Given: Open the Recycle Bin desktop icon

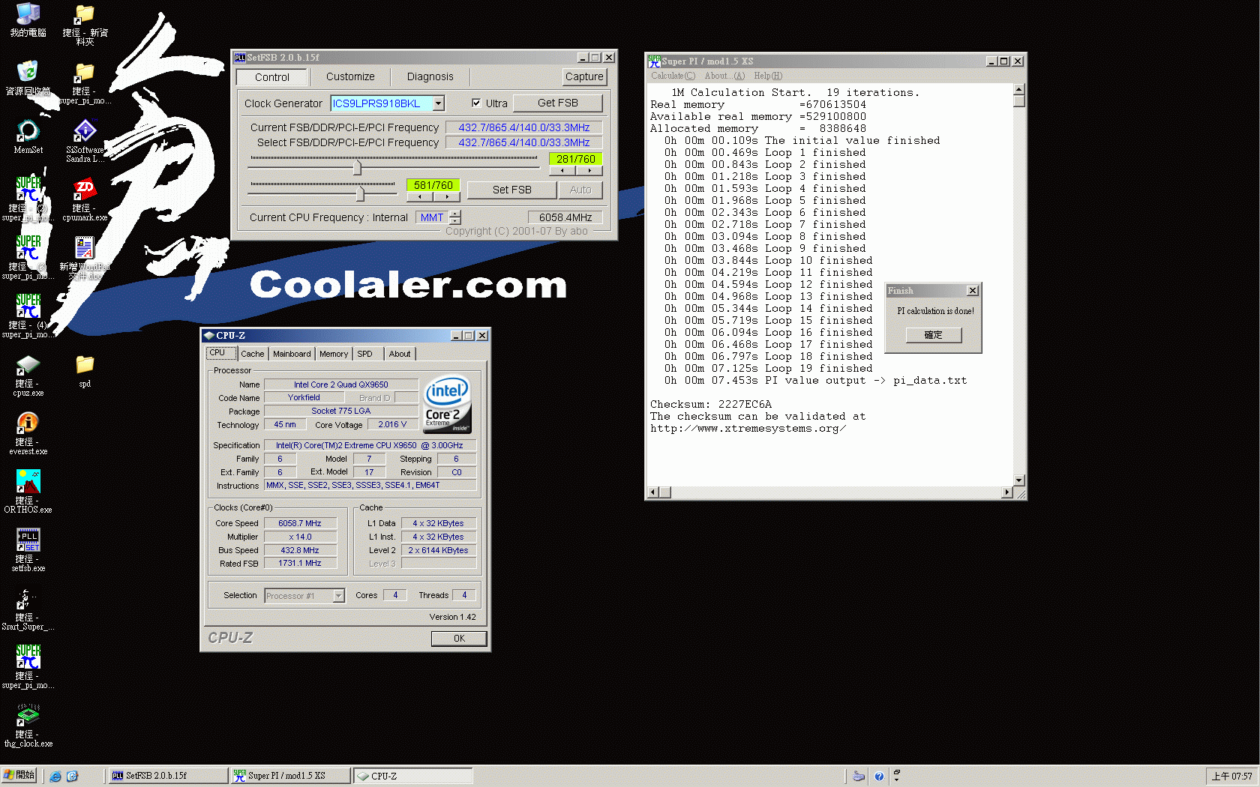Looking at the screenshot, I should tap(28, 78).
